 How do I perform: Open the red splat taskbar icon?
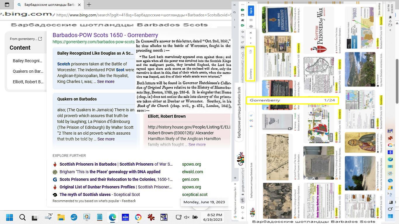pyautogui.click(x=151, y=217)
